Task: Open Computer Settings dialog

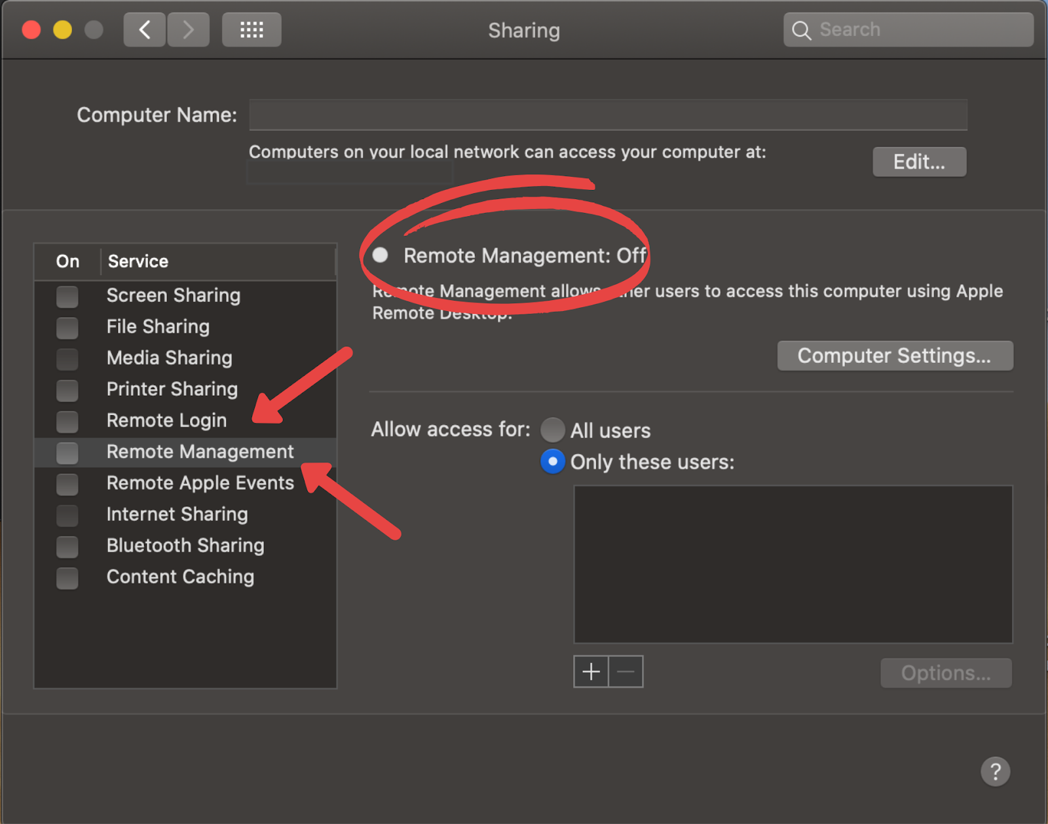Action: (895, 356)
